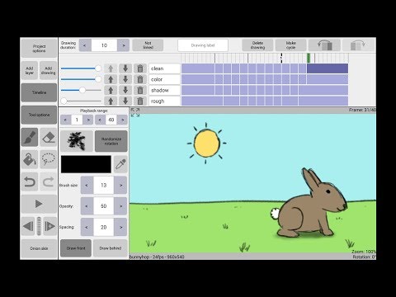The width and height of the screenshot is (396, 297).
Task: Move the rough layer up
Action: [x=111, y=101]
